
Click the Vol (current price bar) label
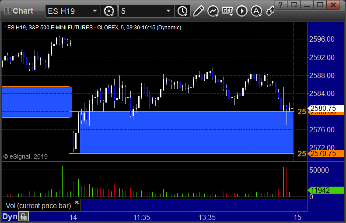[x=38, y=205]
